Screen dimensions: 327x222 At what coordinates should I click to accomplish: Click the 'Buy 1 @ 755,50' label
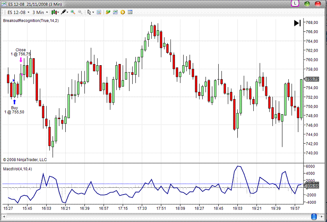(14, 110)
